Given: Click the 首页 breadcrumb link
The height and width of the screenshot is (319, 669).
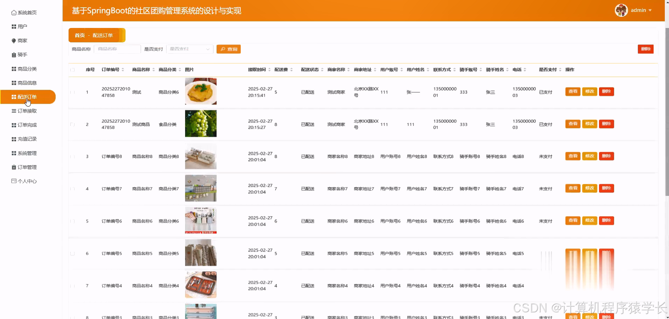Looking at the screenshot, I should click(x=80, y=35).
